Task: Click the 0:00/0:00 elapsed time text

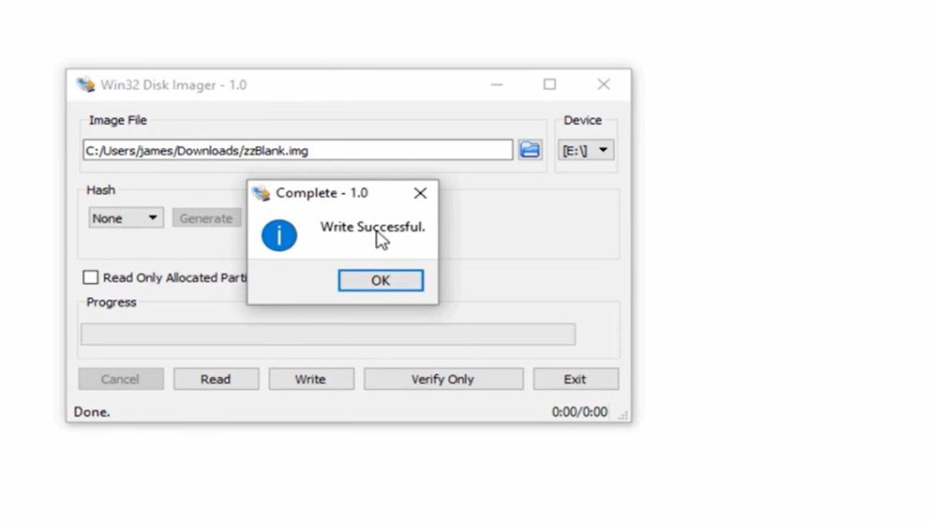Action: (579, 411)
